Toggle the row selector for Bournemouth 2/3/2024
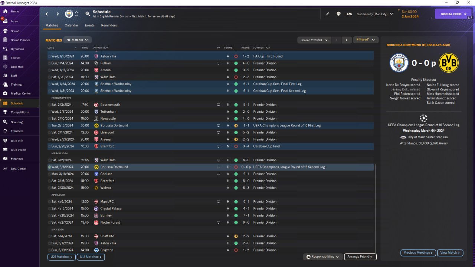 click(x=49, y=105)
